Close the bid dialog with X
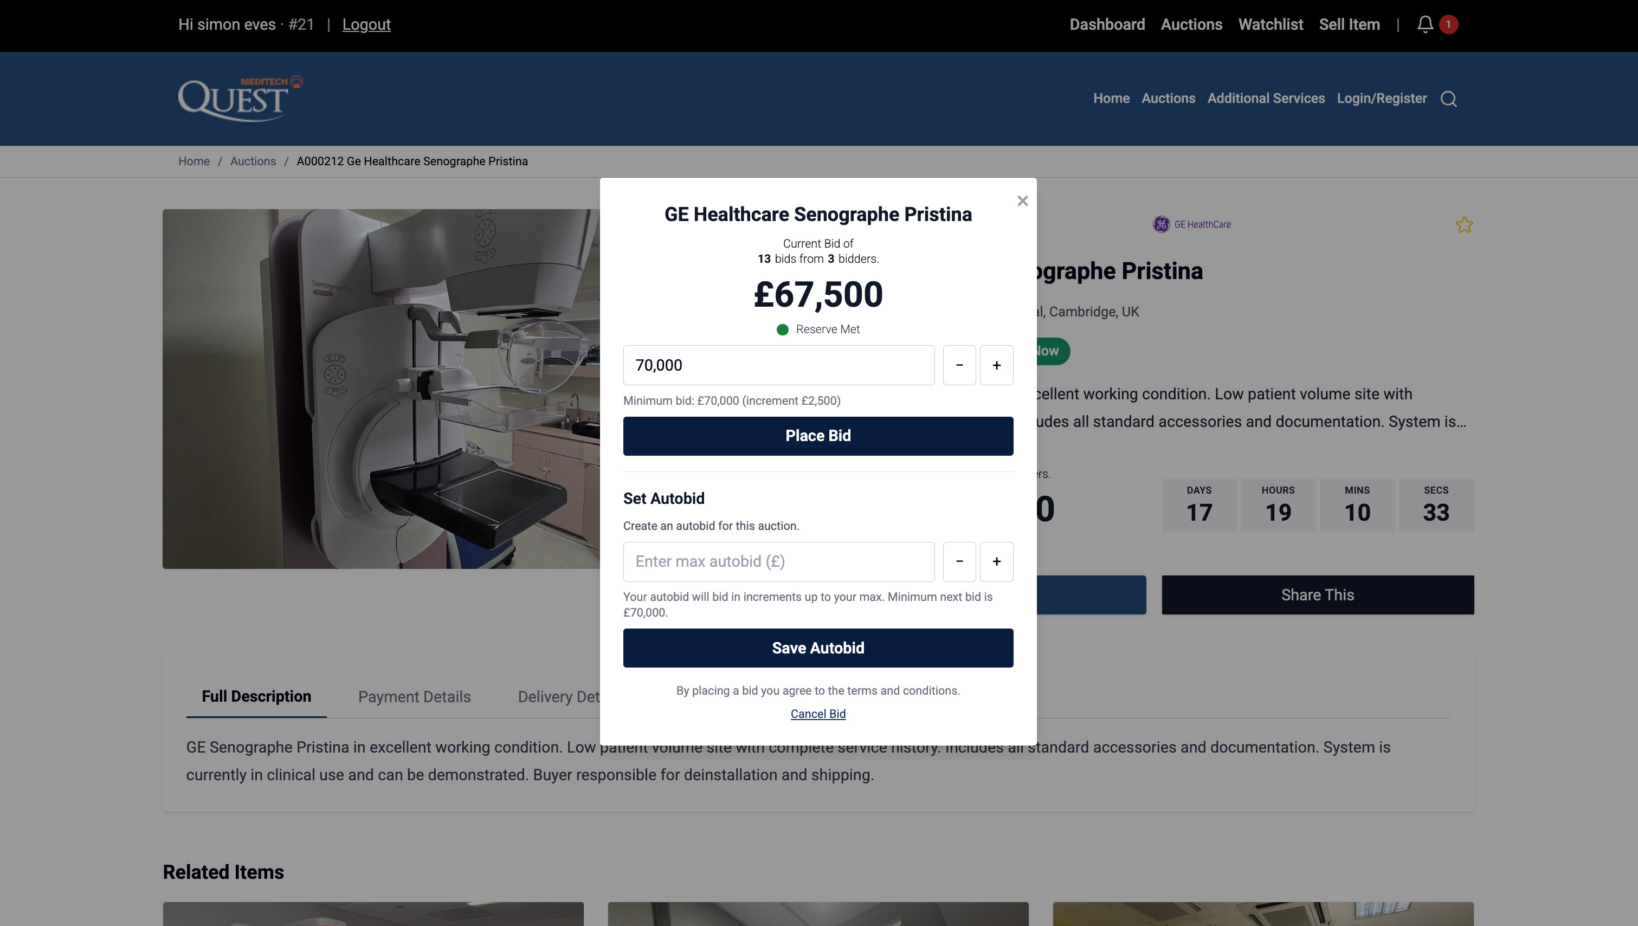Screen dimensions: 1638x926 1022,201
